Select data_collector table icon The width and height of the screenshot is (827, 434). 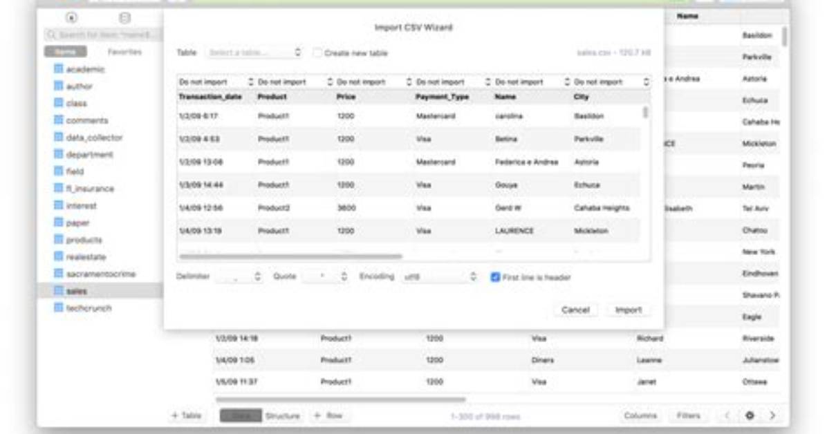(59, 137)
